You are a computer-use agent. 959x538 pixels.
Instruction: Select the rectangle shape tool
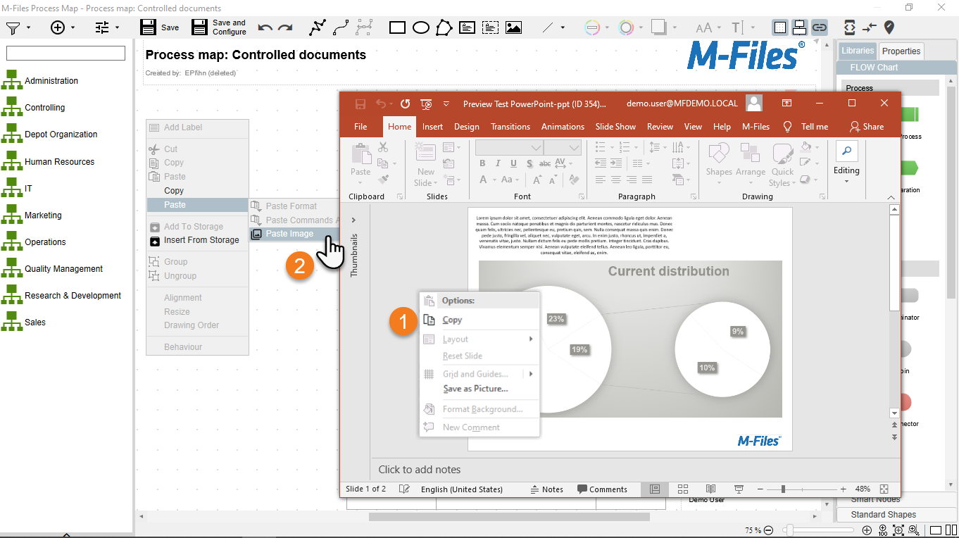397,27
